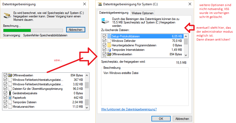The image size is (236, 123).
Task: Toggle Heruntergeladene Programmdateien checkbox
Action: [104, 45]
